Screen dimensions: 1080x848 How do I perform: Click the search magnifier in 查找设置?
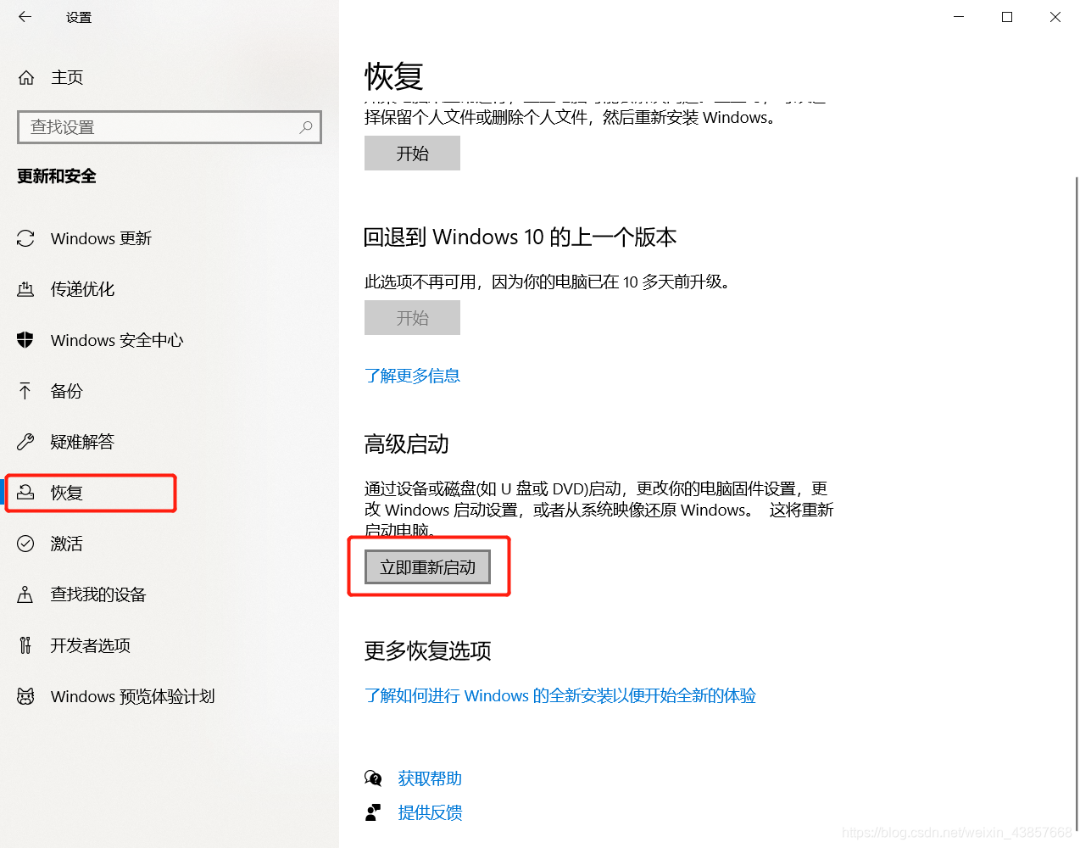(305, 126)
